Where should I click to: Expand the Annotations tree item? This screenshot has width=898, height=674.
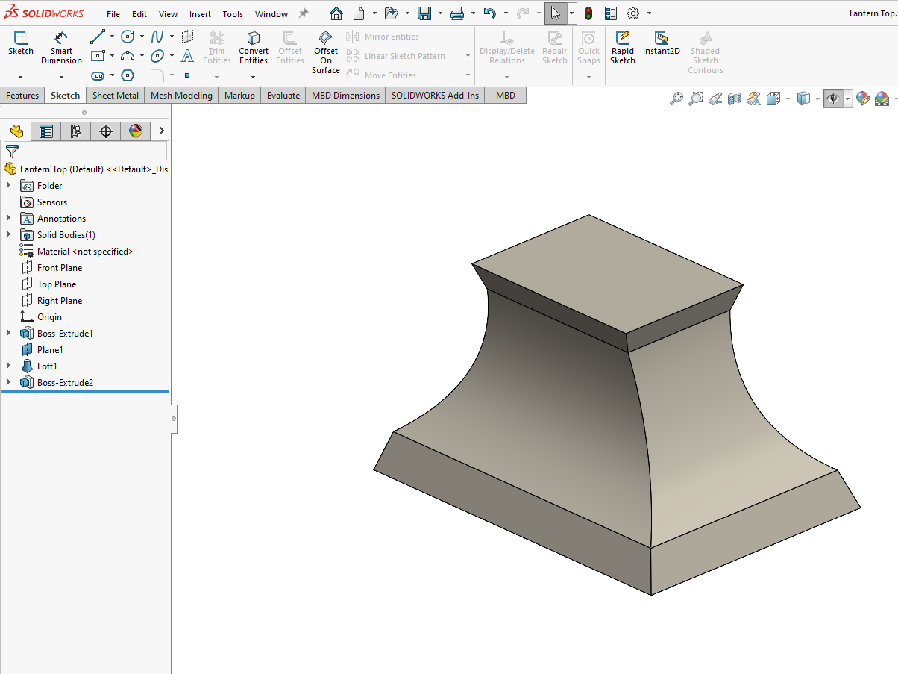9,219
